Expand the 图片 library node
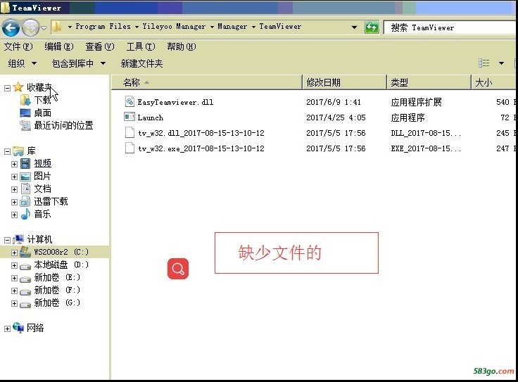Image resolution: width=518 pixels, height=382 pixels. pos(14,177)
